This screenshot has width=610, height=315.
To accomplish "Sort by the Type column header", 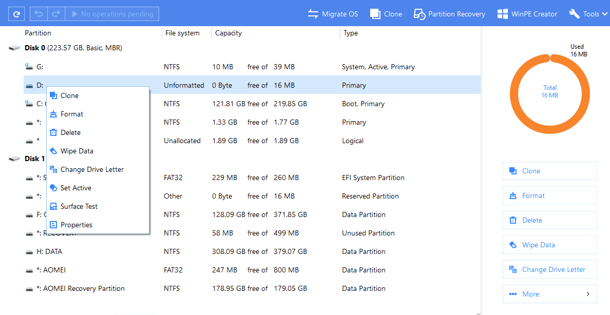I will (351, 33).
